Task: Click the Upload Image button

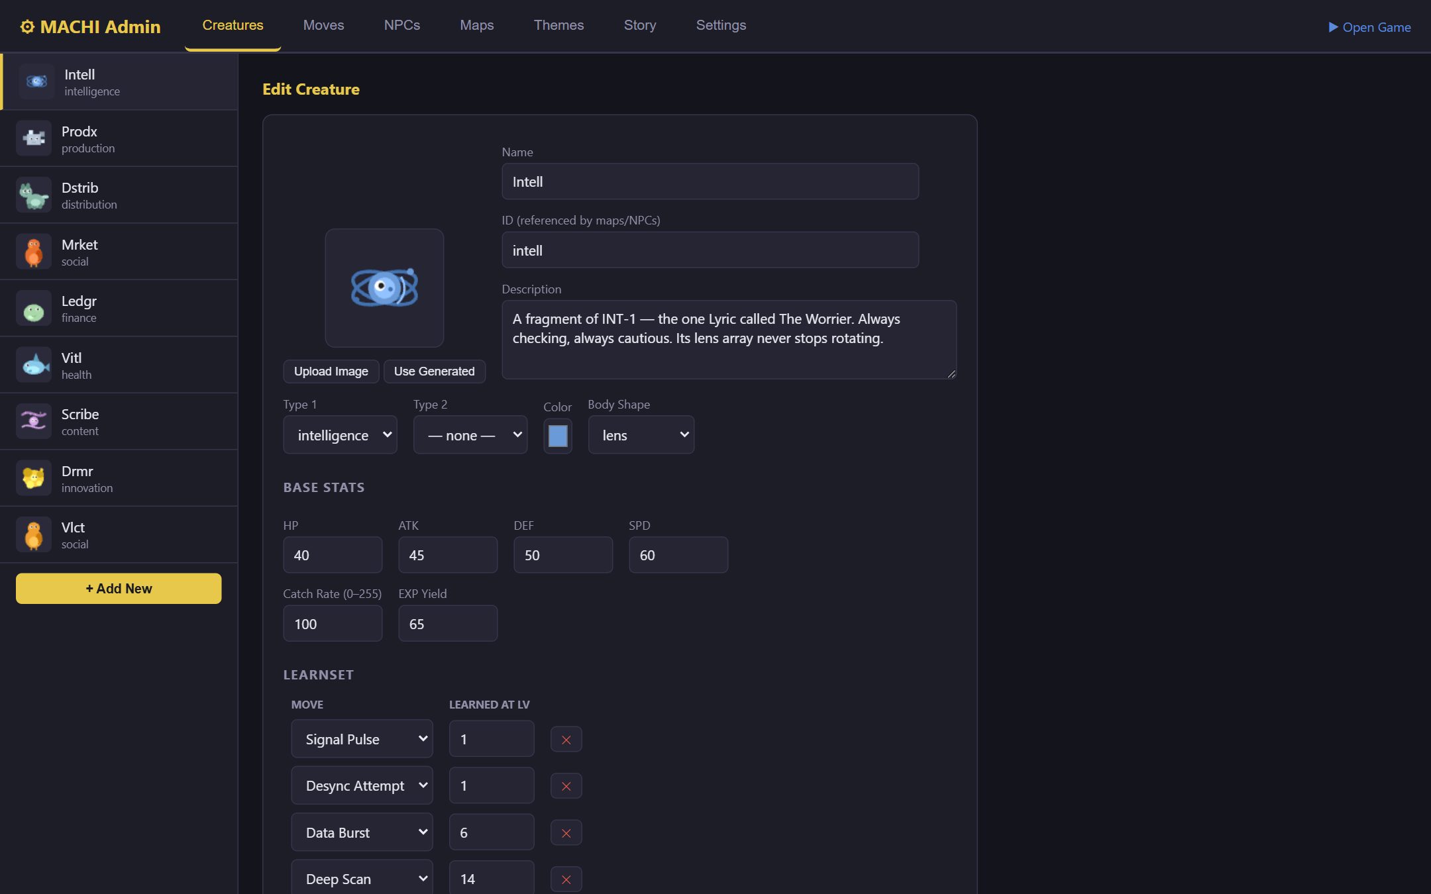Action: [331, 372]
